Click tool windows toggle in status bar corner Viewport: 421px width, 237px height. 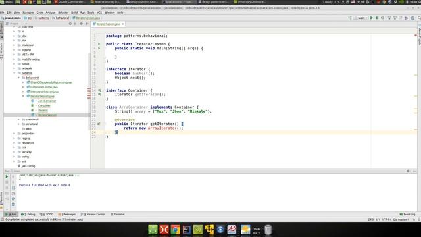click(x=2, y=219)
